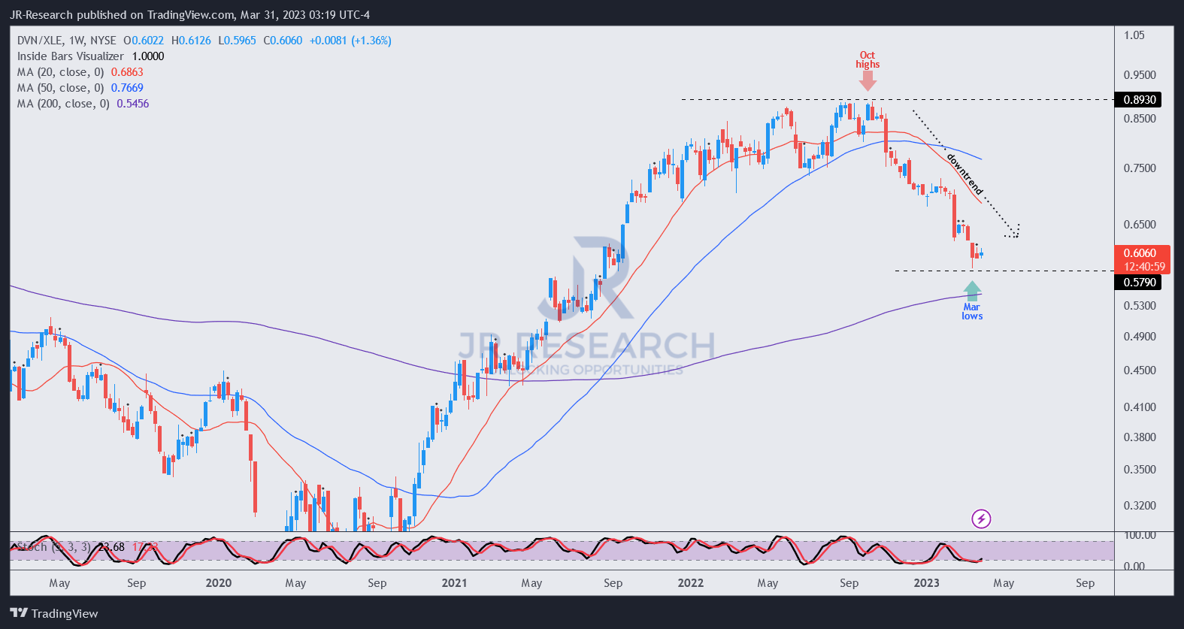This screenshot has width=1184, height=629.
Task: Select the Inside Bars Visualizer indicator legend
Action: coord(71,56)
